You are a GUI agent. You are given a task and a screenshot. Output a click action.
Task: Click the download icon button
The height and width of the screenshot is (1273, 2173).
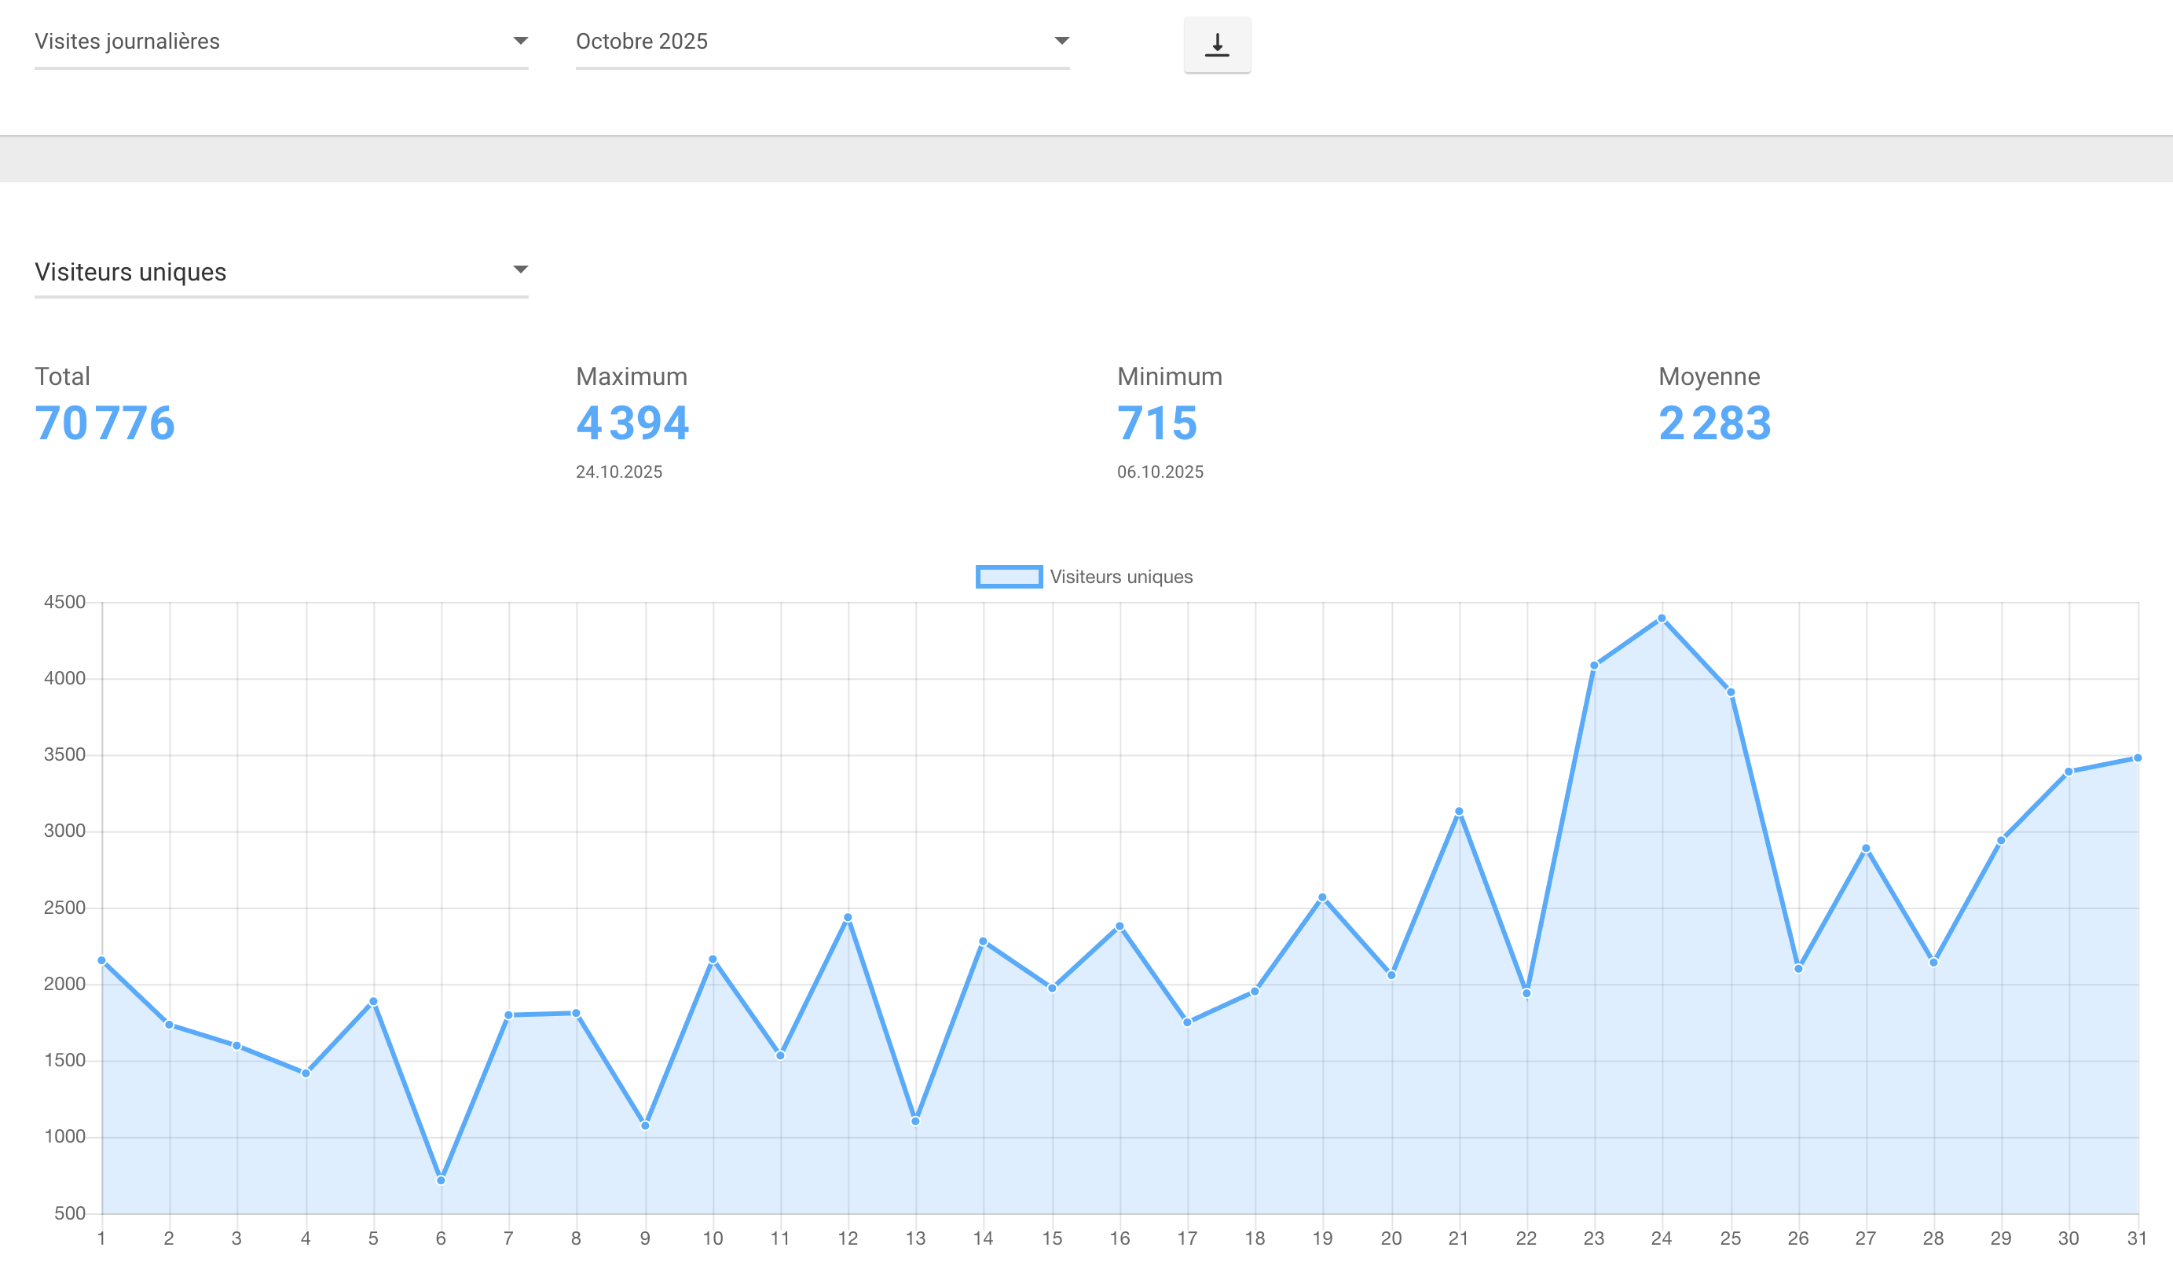point(1217,45)
